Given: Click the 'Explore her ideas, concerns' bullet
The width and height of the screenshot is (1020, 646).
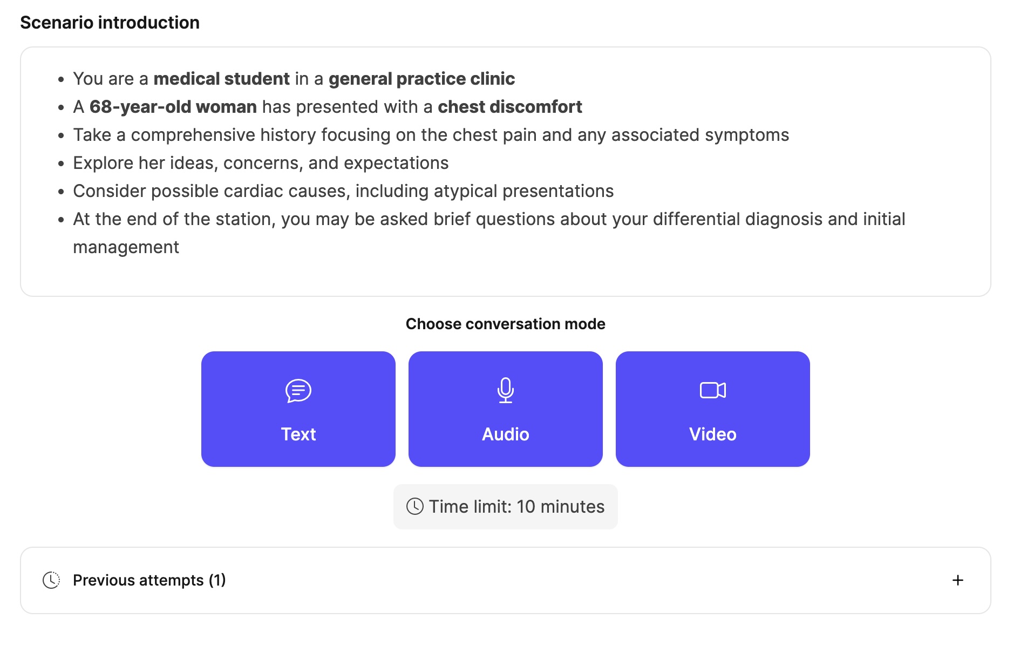Looking at the screenshot, I should (261, 163).
